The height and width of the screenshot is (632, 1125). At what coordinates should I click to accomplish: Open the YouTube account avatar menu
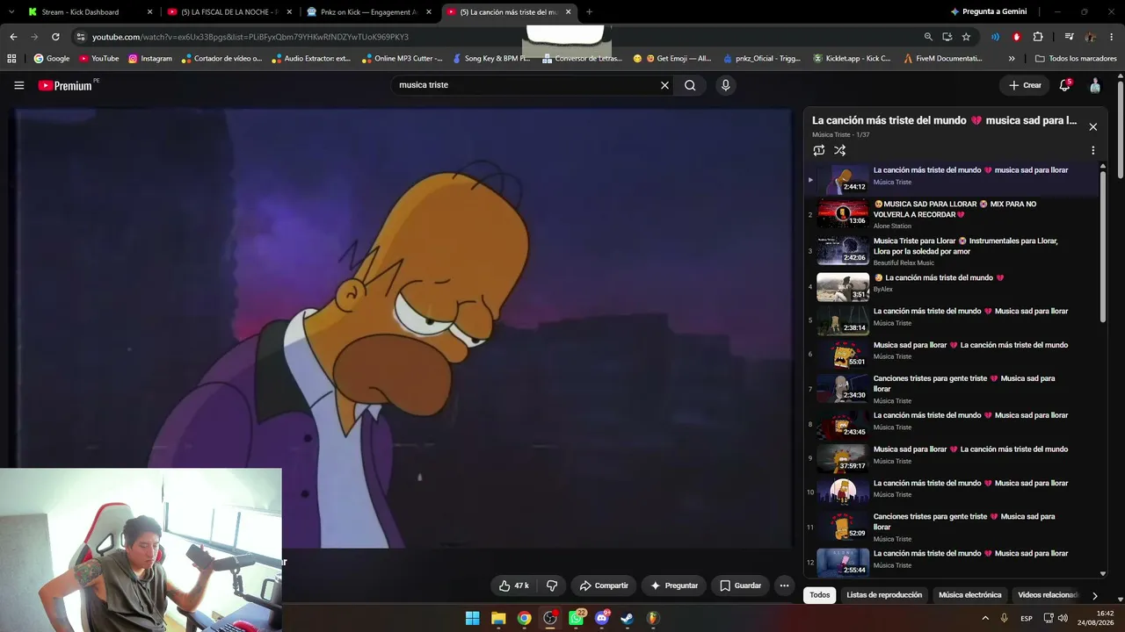click(1095, 85)
